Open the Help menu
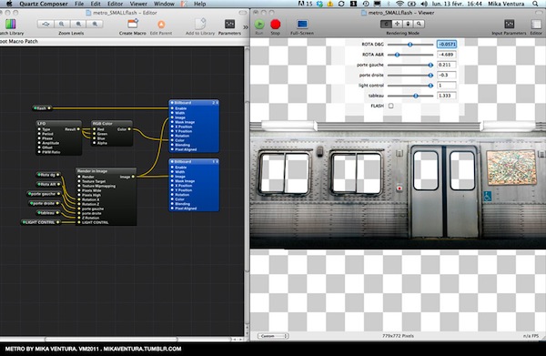Image resolution: width=546 pixels, height=356 pixels. pos(199,4)
